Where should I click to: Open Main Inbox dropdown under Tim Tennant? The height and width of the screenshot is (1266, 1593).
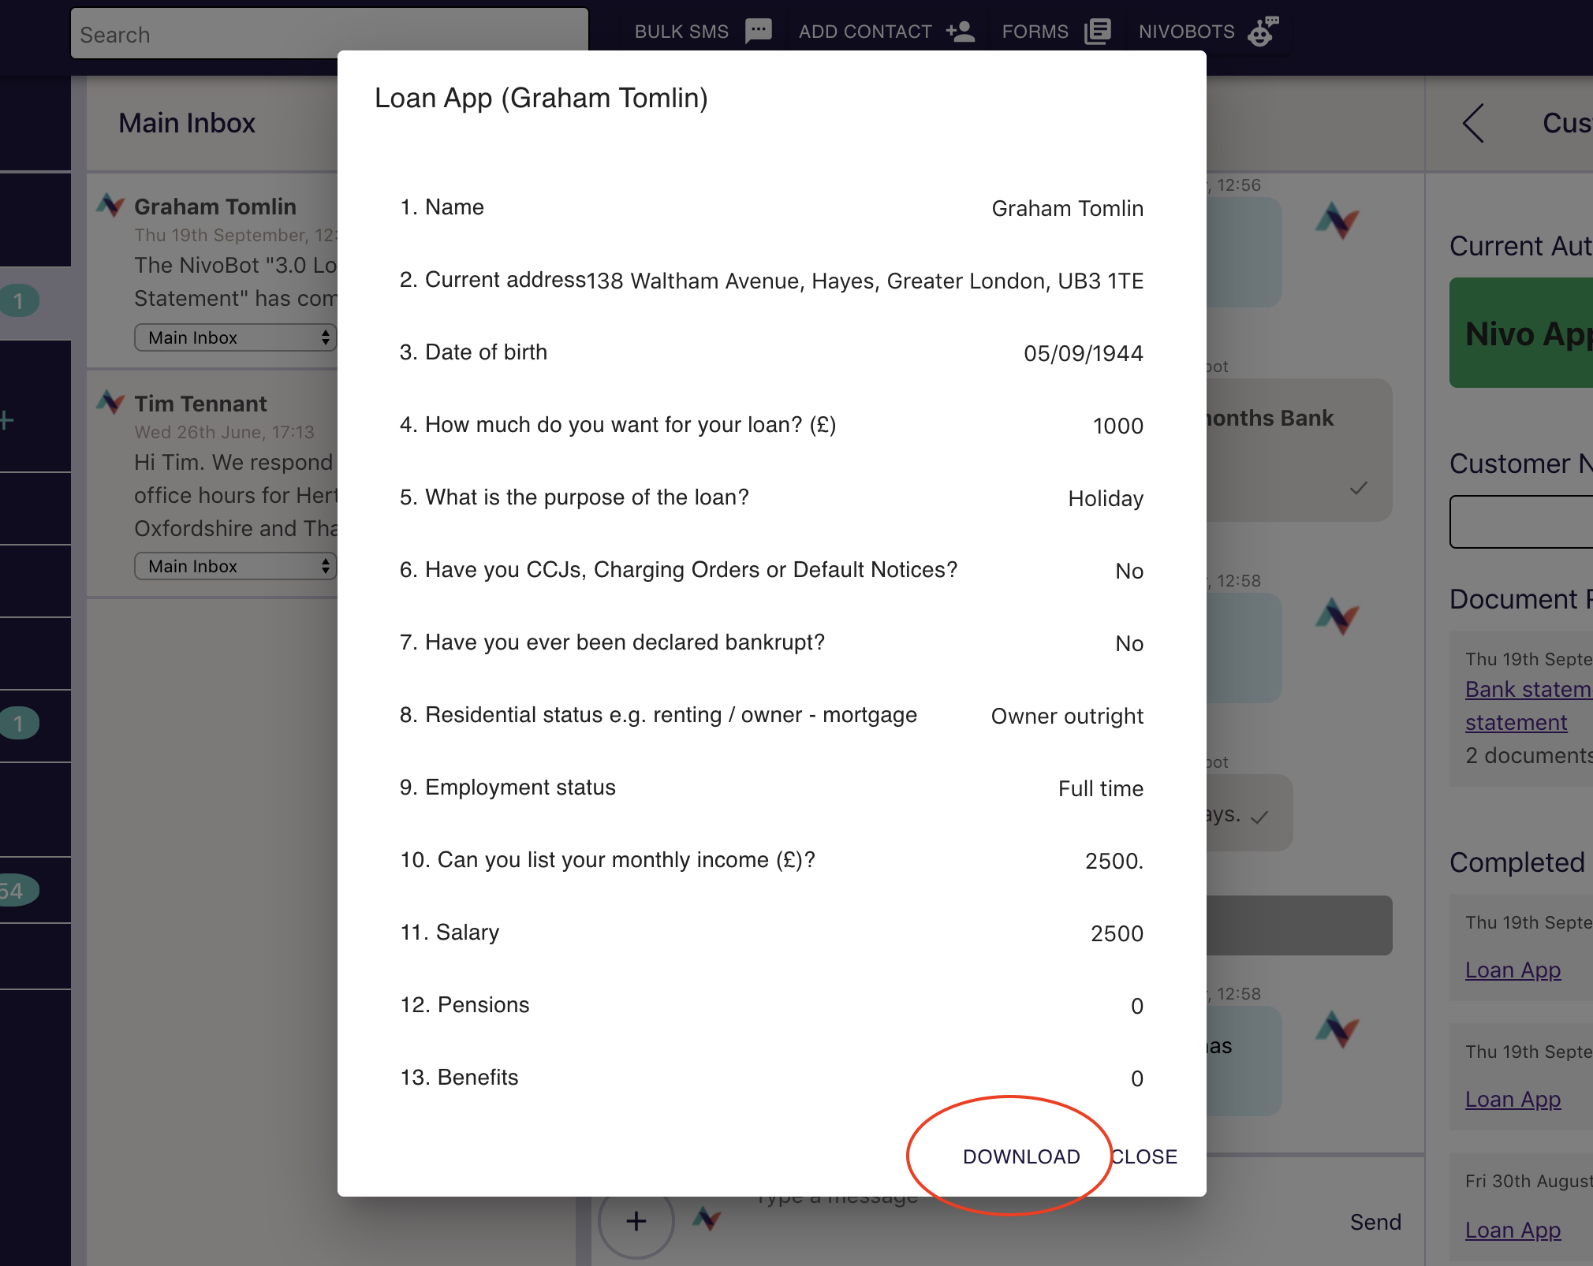point(235,566)
